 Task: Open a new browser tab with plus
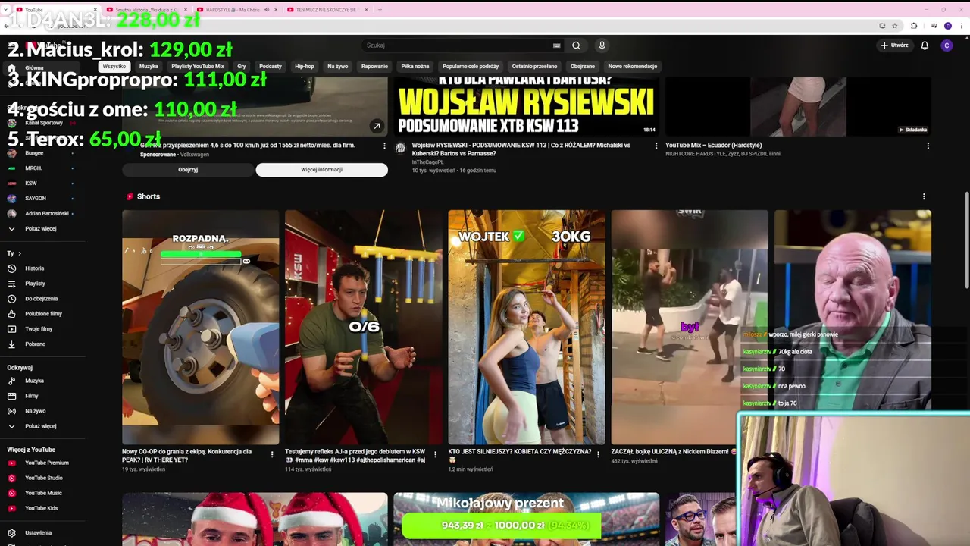point(380,9)
